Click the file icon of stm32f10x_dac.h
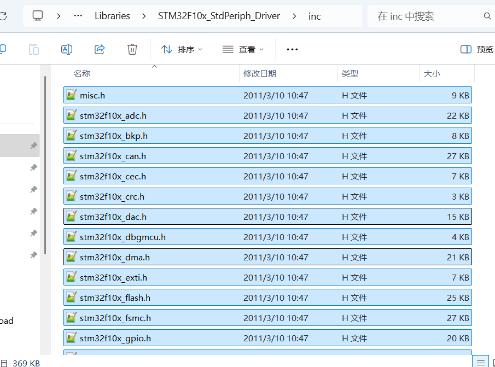Image resolution: width=495 pixels, height=367 pixels. (x=71, y=216)
